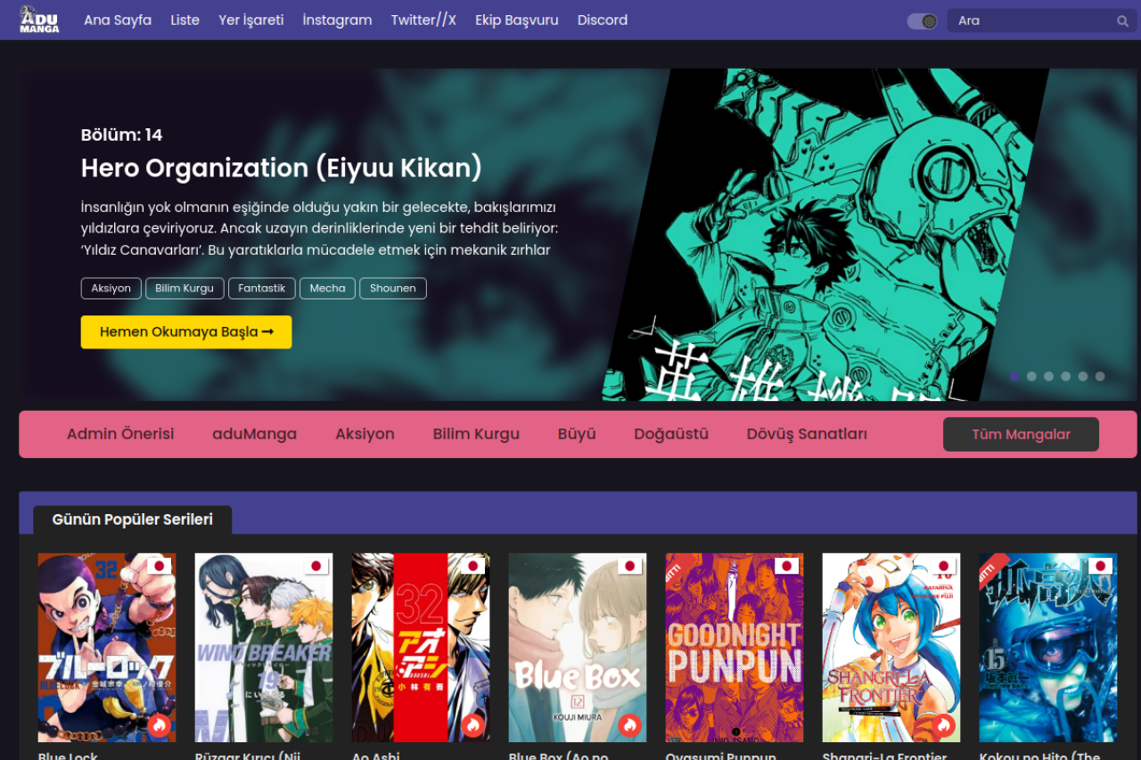
Task: Select the Bilim Kurgu category tab
Action: point(476,434)
